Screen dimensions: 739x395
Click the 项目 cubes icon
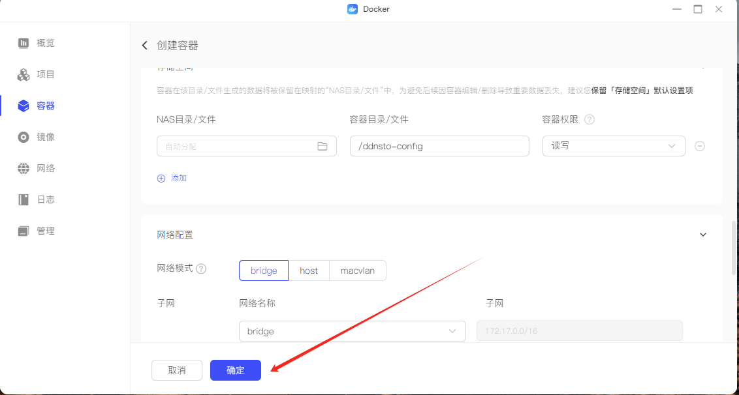[24, 75]
